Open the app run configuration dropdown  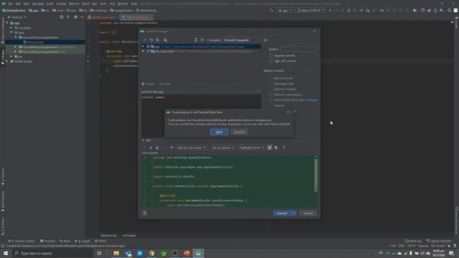pyautogui.click(x=285, y=10)
